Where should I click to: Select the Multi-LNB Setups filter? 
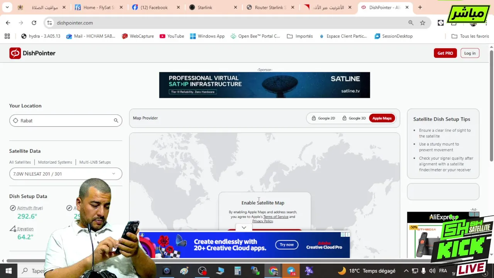pos(95,162)
